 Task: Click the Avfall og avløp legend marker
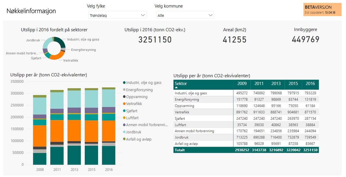point(124,139)
